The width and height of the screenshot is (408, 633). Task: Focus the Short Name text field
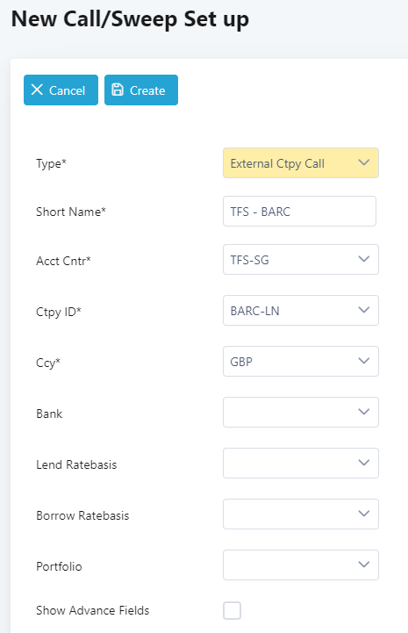pyautogui.click(x=299, y=211)
